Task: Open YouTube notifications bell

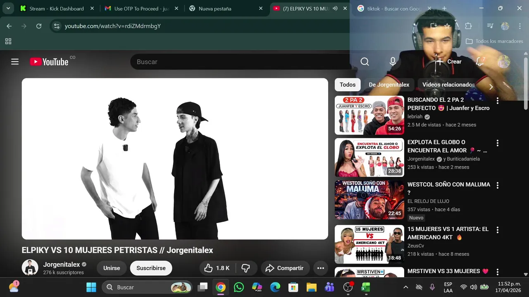Action: coord(480,62)
